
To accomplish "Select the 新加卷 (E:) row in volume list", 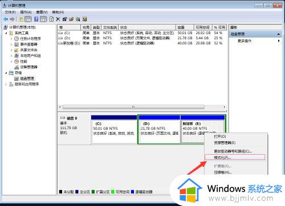I will coord(141,43).
